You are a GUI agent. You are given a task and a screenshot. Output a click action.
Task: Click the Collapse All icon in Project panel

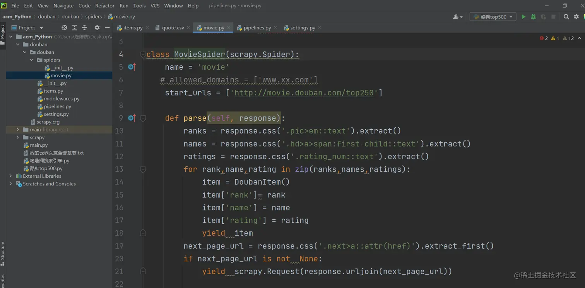[x=84, y=27]
